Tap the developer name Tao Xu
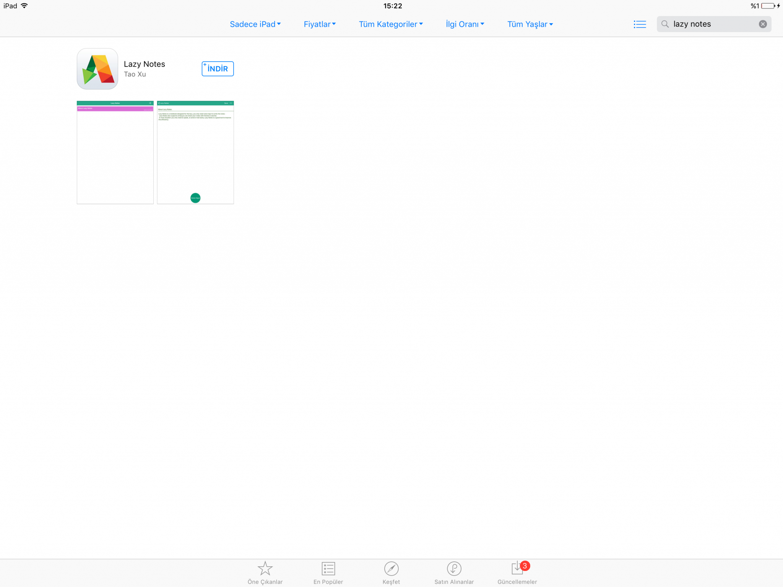 (x=135, y=74)
